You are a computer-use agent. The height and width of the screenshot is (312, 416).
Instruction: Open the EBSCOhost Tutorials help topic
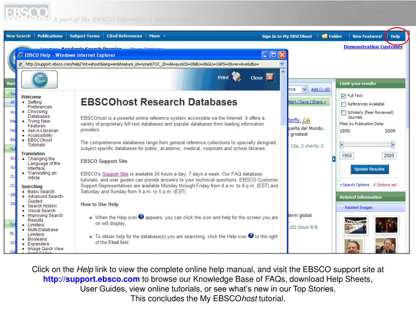(x=40, y=143)
